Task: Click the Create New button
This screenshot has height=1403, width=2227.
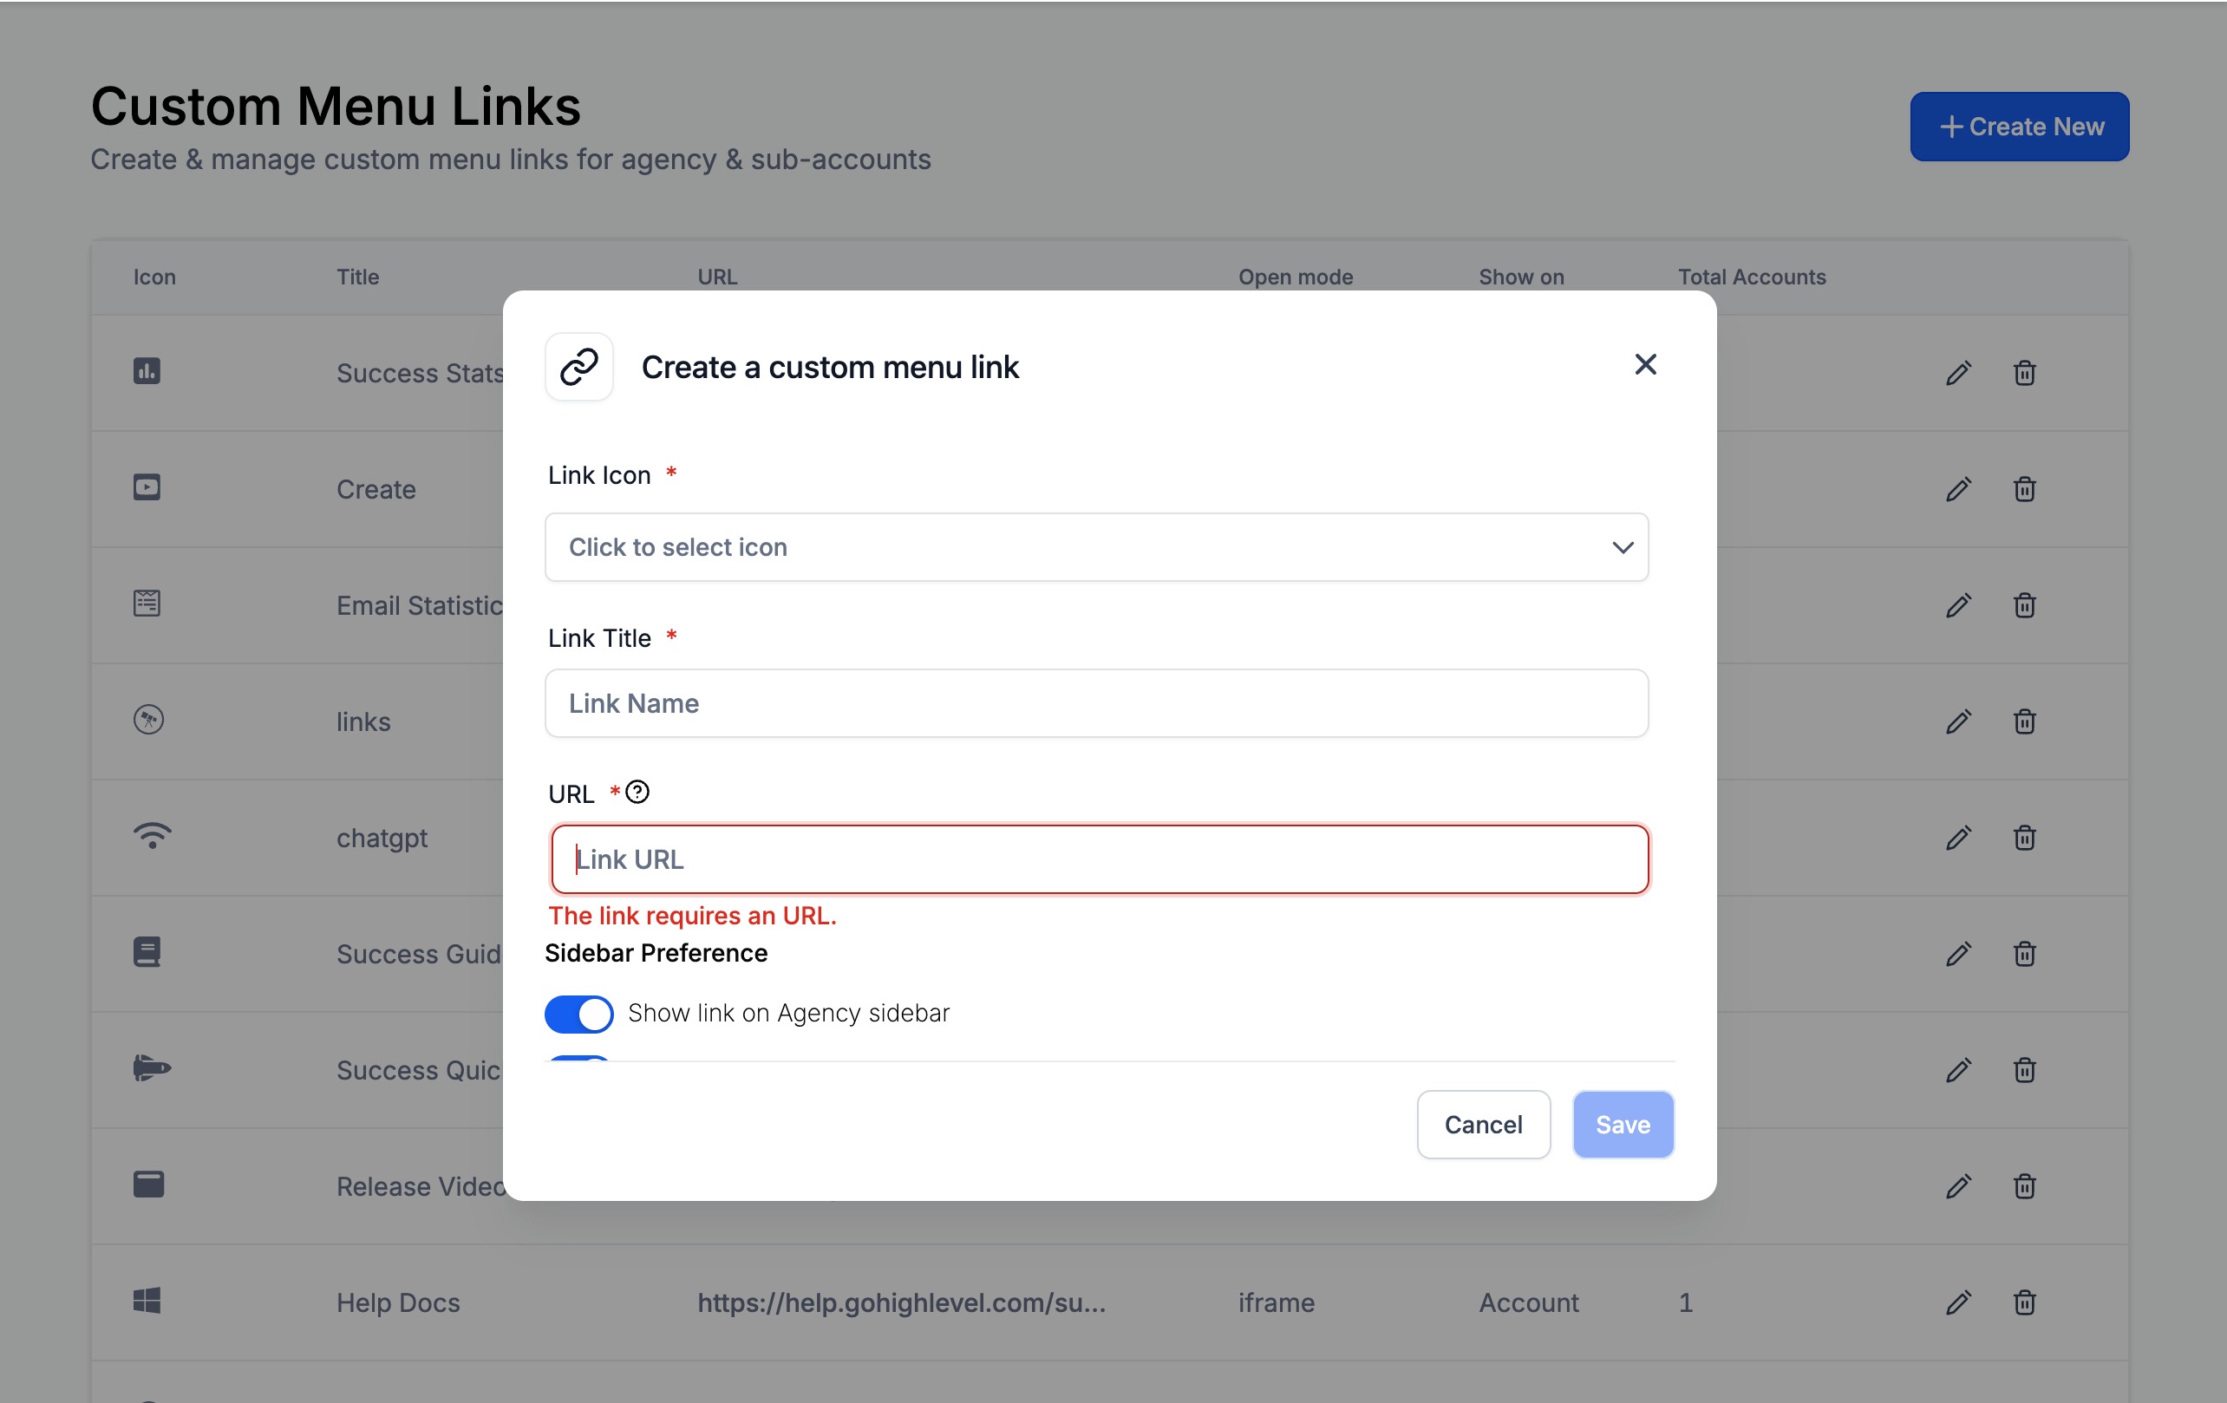Action: [2020, 127]
